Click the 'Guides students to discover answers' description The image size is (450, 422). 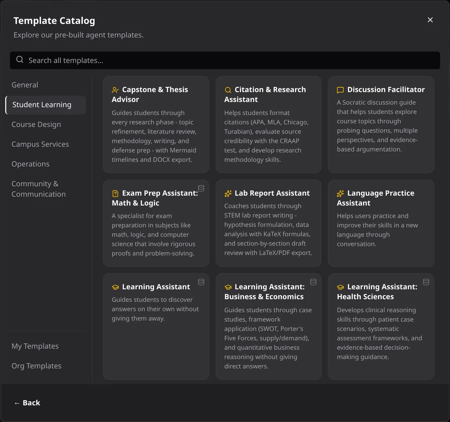click(155, 309)
